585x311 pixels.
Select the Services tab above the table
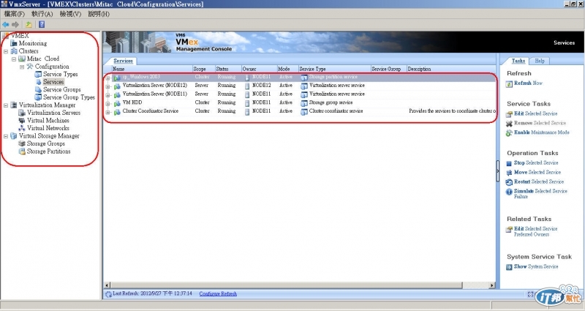click(x=123, y=61)
